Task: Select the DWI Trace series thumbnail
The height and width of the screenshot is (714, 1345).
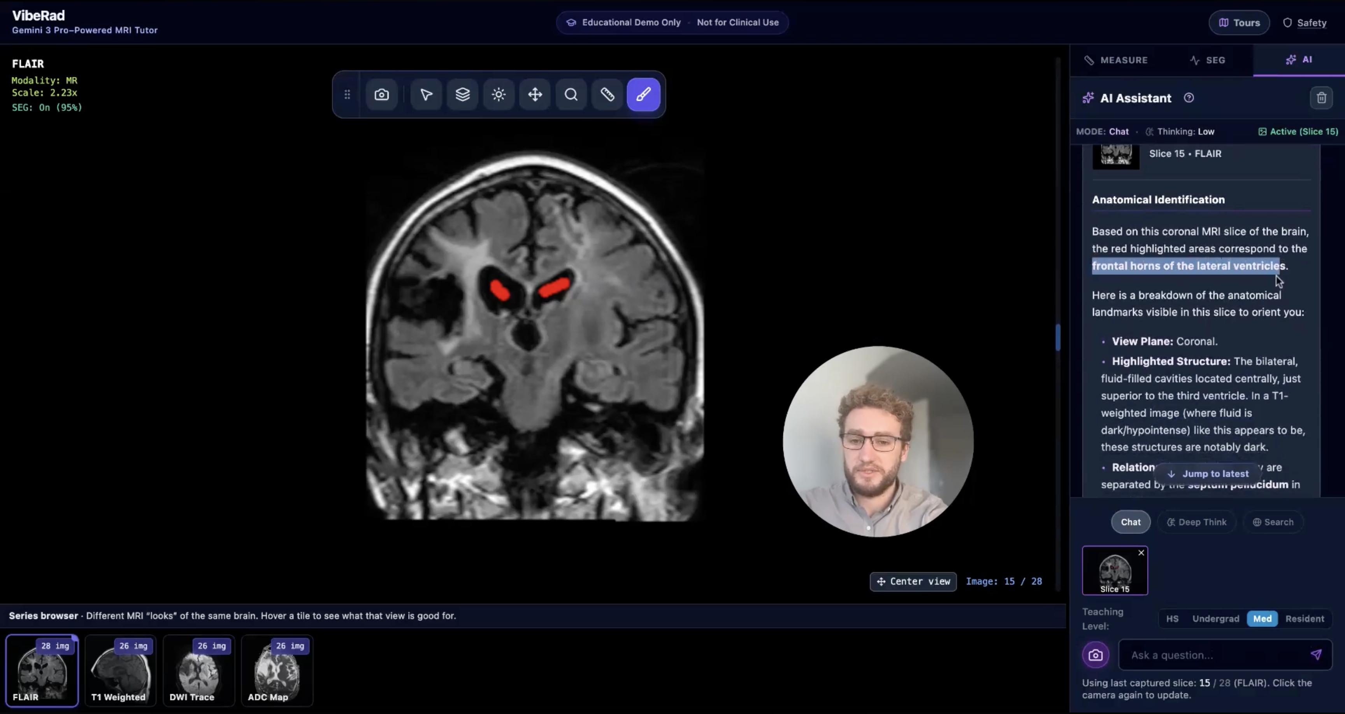Action: tap(198, 671)
